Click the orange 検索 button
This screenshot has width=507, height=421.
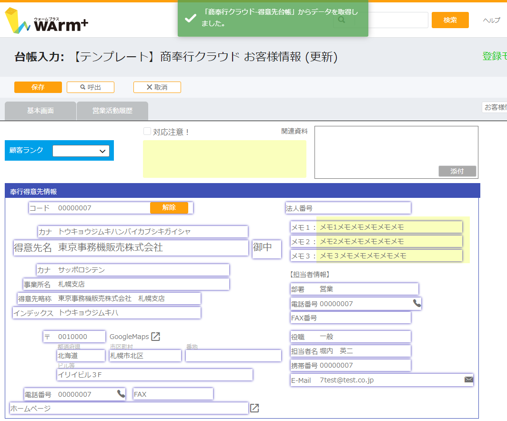(450, 20)
